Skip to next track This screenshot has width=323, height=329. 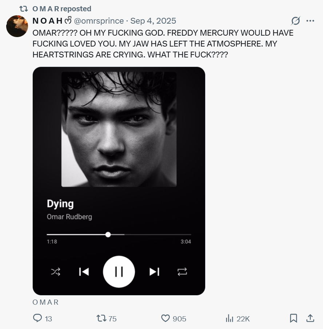click(154, 272)
